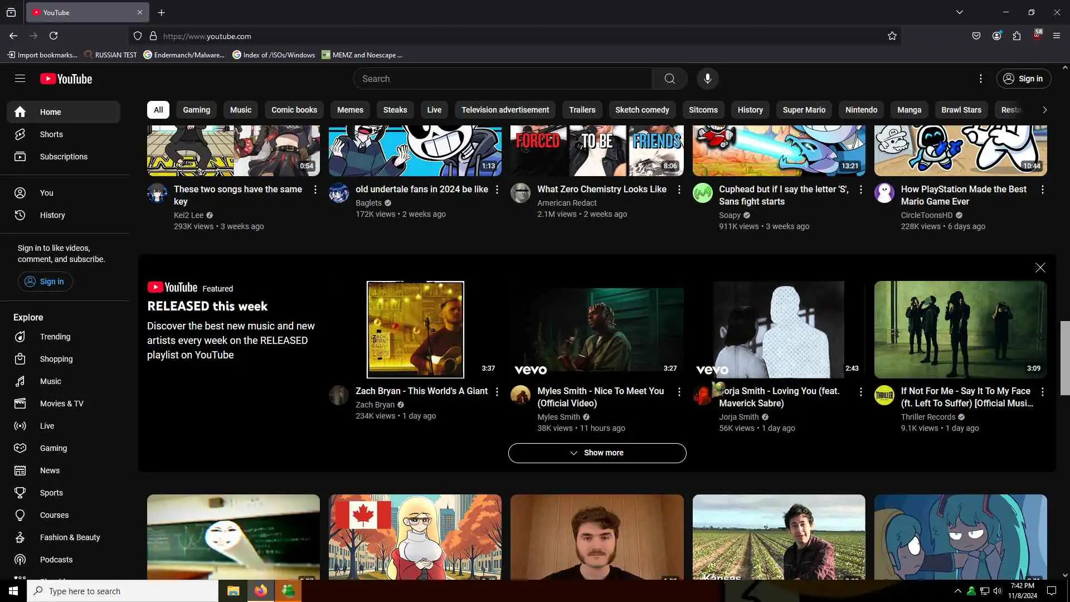The width and height of the screenshot is (1070, 602).
Task: Open Trending in the Explore section
Action: coord(55,337)
